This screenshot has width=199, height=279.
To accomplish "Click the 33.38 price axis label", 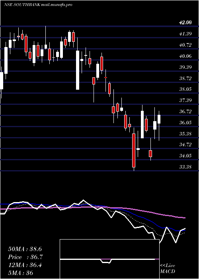I will tap(185, 167).
